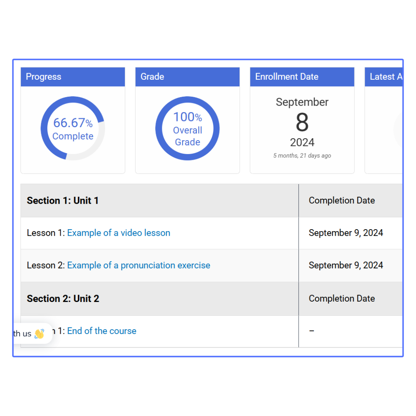Click the video lesson's September 9, 2024 date

click(x=346, y=233)
